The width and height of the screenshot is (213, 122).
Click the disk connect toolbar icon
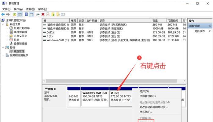(x=38, y=14)
